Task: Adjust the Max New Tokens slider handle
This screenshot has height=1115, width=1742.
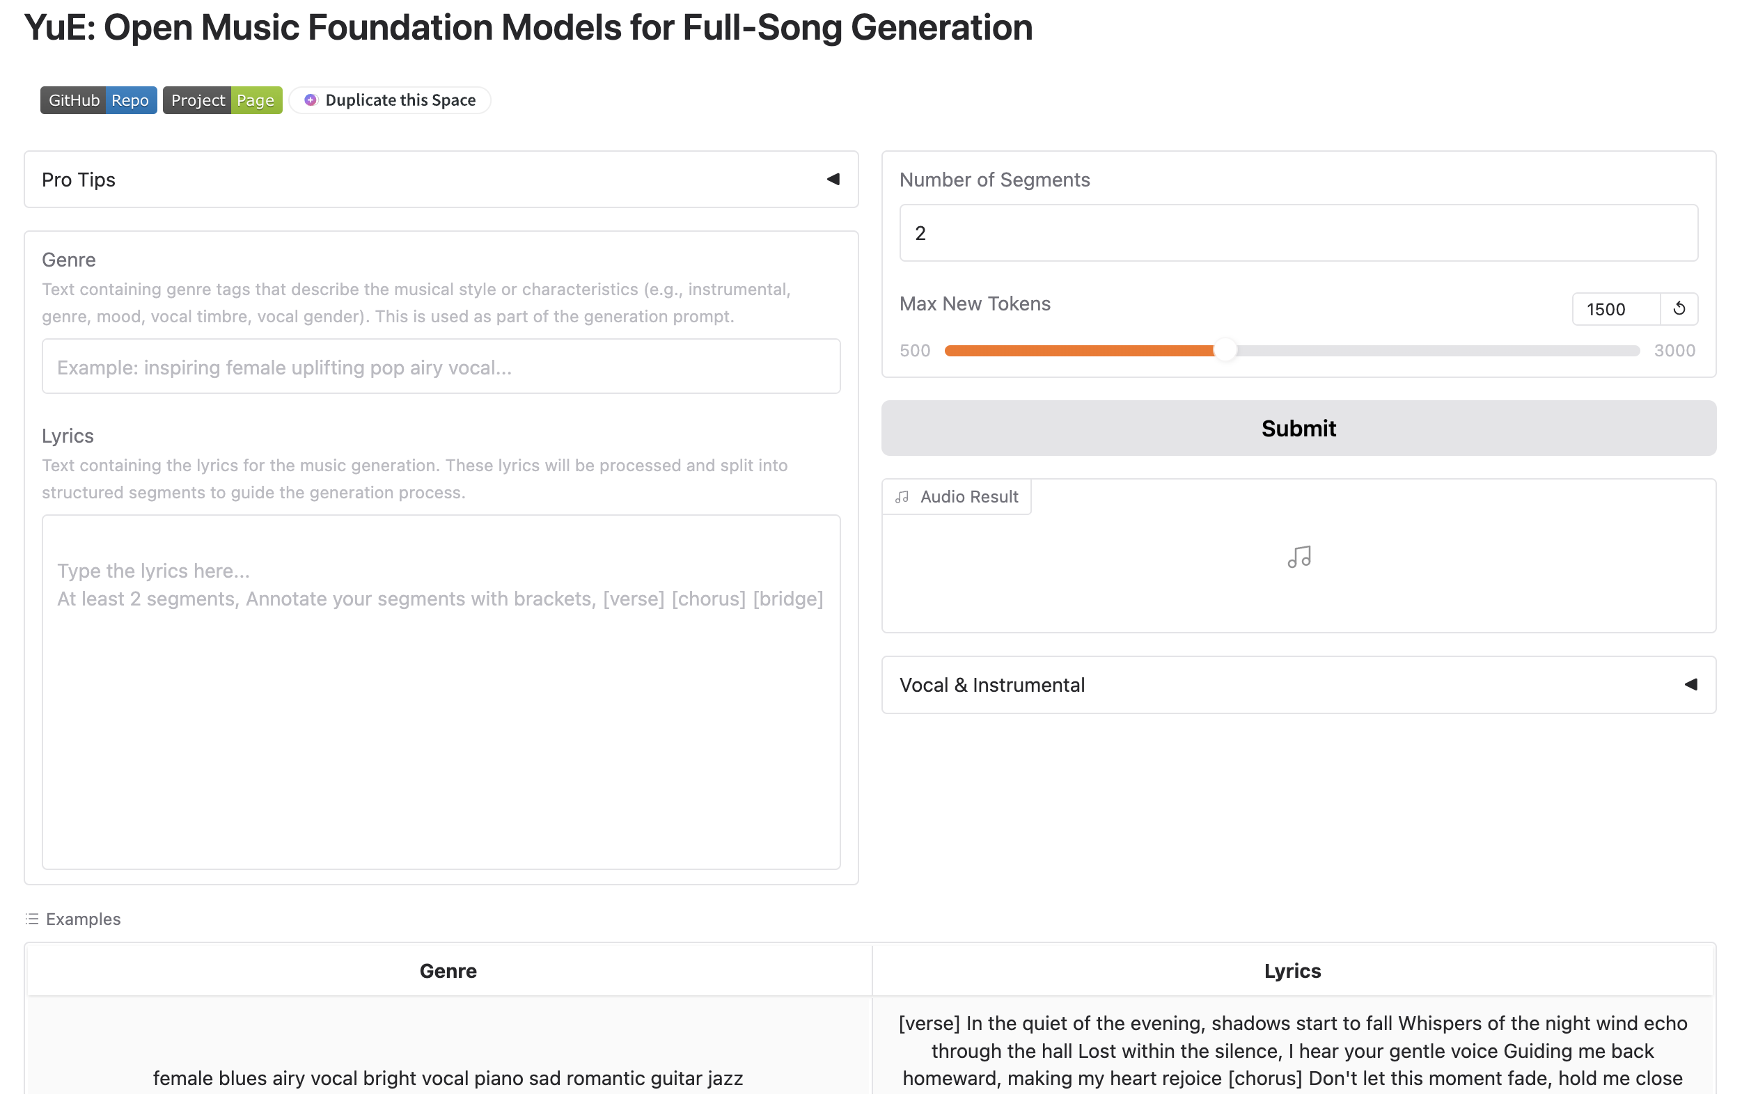Action: [1225, 350]
